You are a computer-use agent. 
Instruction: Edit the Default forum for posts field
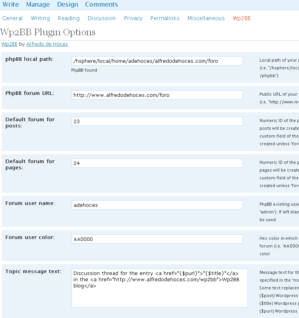157,121
